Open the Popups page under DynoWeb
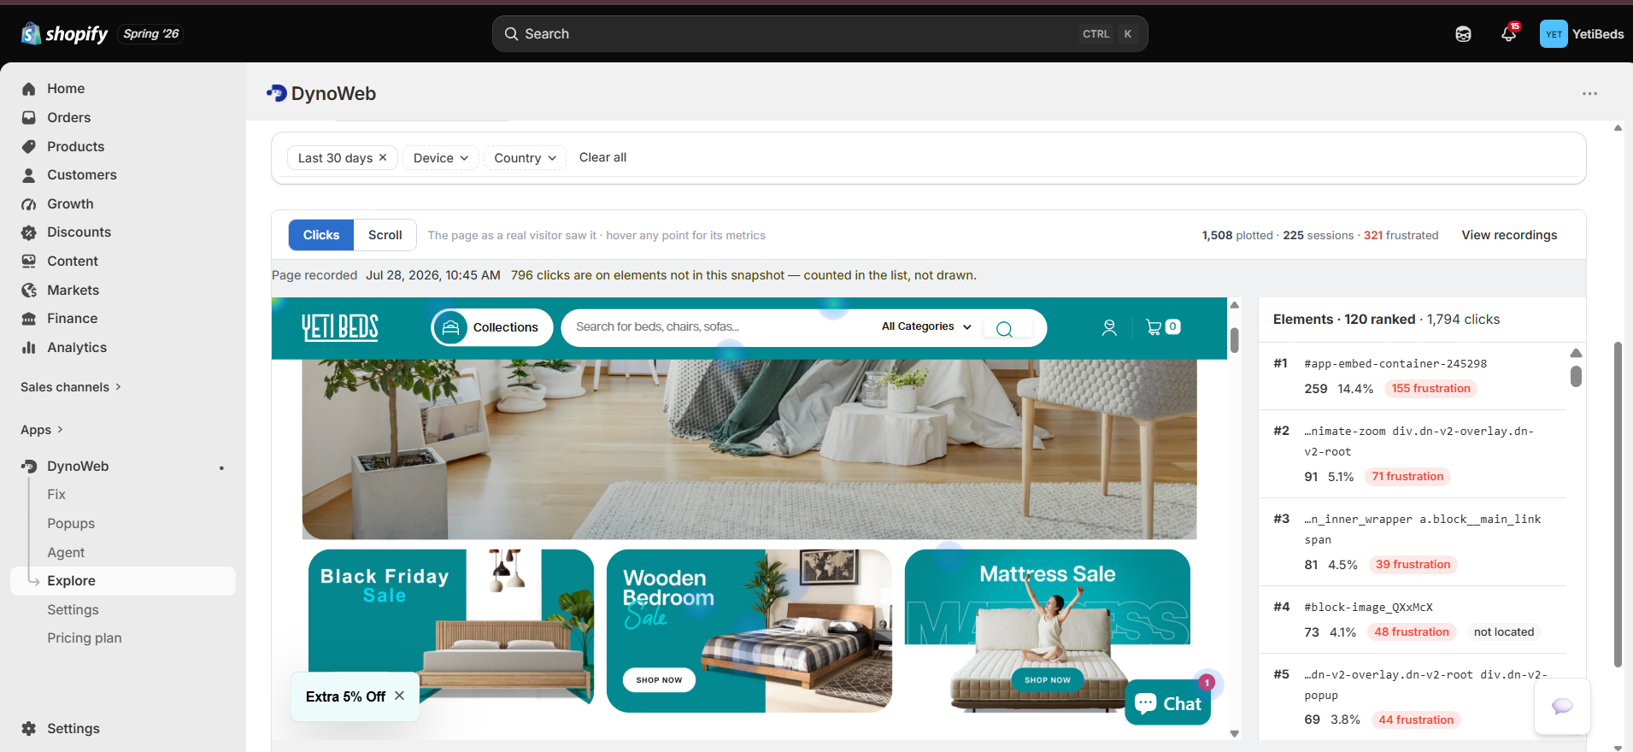1633x752 pixels. click(71, 524)
